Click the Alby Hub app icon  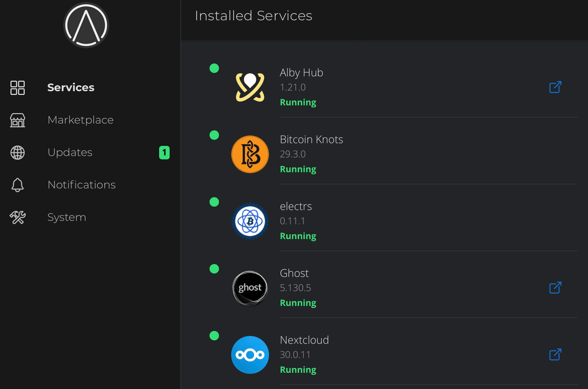[x=250, y=87]
